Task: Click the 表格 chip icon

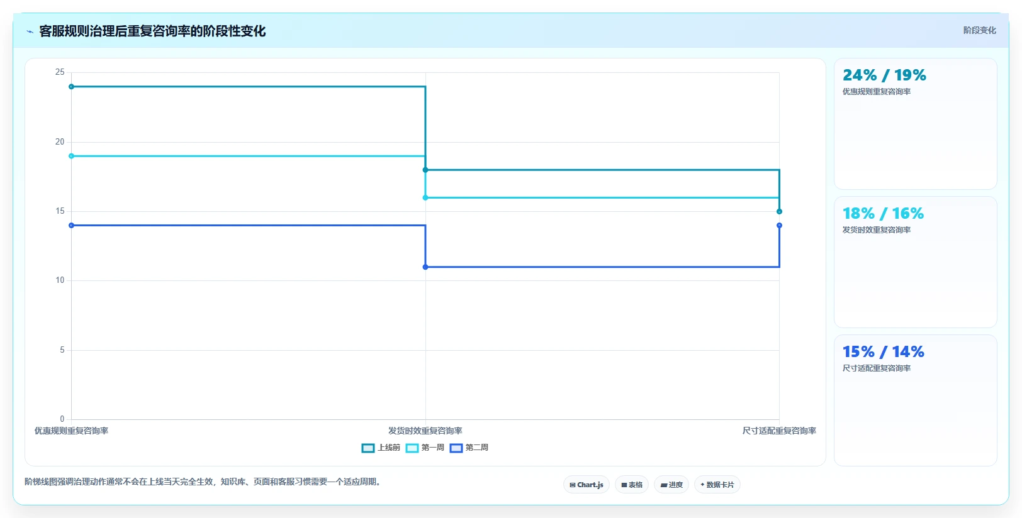Action: coord(624,485)
